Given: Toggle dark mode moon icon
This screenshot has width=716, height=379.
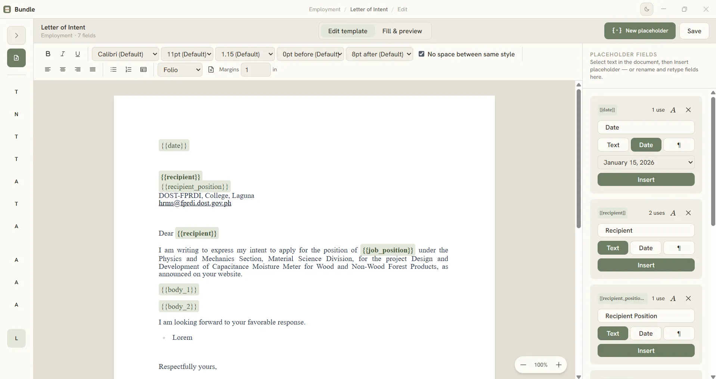Looking at the screenshot, I should click(x=647, y=9).
